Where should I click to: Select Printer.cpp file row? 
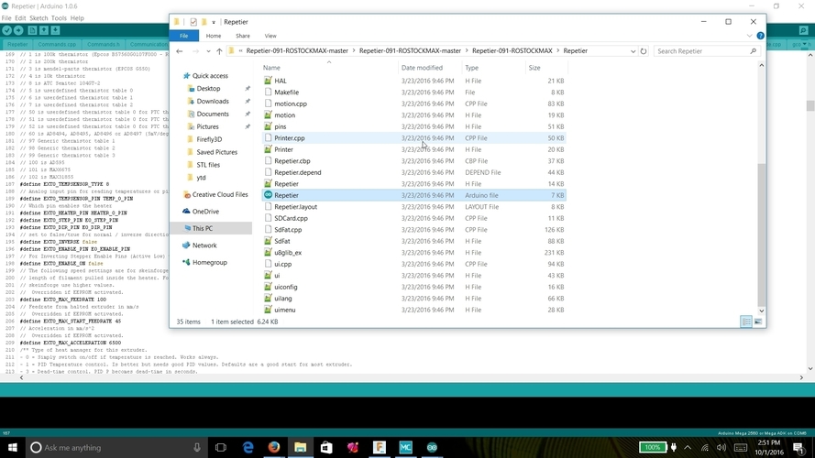(413, 138)
